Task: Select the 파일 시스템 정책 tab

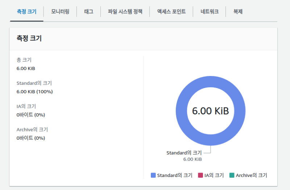Action: click(x=125, y=12)
